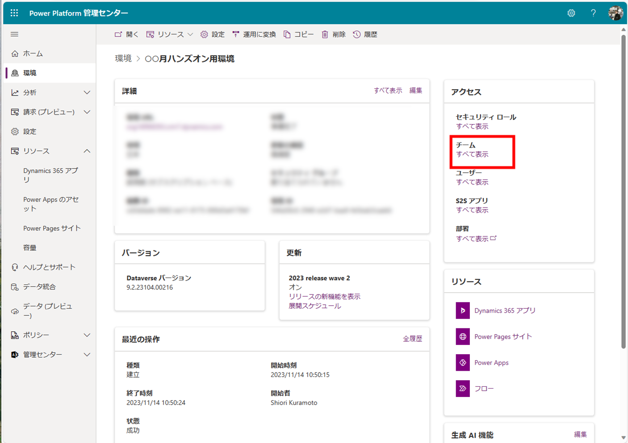628x443 pixels.
Task: Click 運用に変換 in the toolbar
Action: click(x=254, y=34)
